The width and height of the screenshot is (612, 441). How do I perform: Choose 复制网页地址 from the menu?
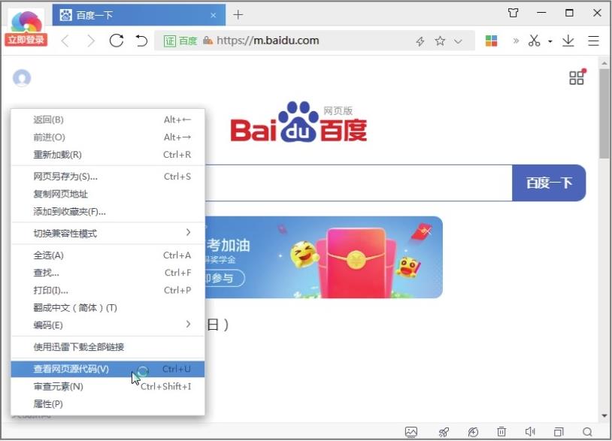pos(108,194)
